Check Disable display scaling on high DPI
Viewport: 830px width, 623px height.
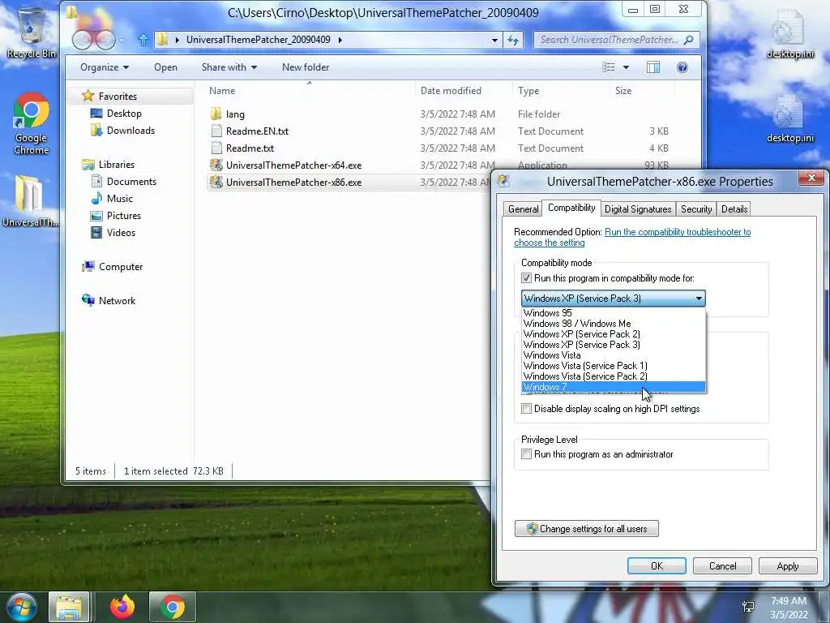(526, 409)
